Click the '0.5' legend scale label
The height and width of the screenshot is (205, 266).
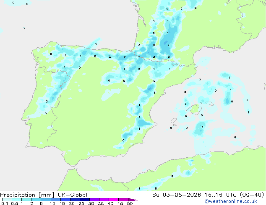coord(15,203)
